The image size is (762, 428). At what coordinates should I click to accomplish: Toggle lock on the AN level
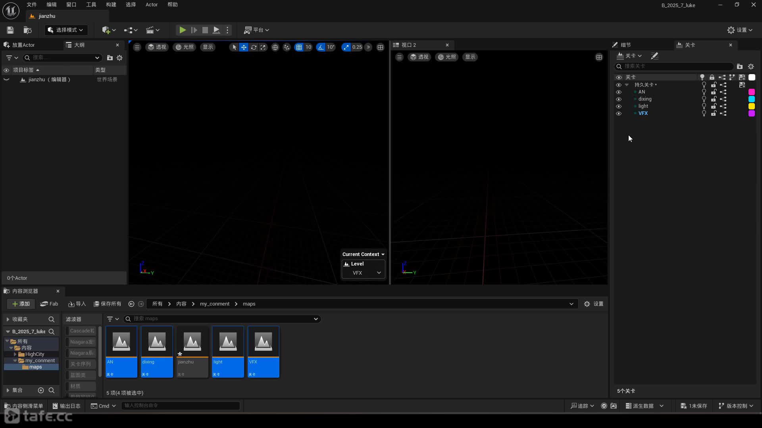coord(714,92)
